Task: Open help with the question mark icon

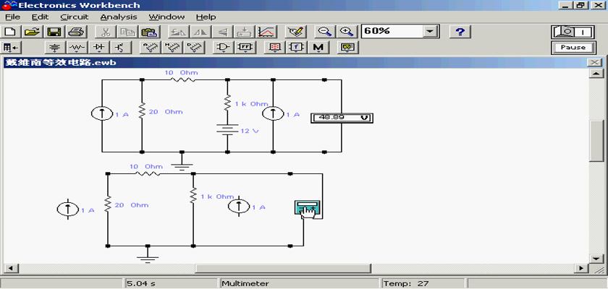Action: [x=460, y=32]
